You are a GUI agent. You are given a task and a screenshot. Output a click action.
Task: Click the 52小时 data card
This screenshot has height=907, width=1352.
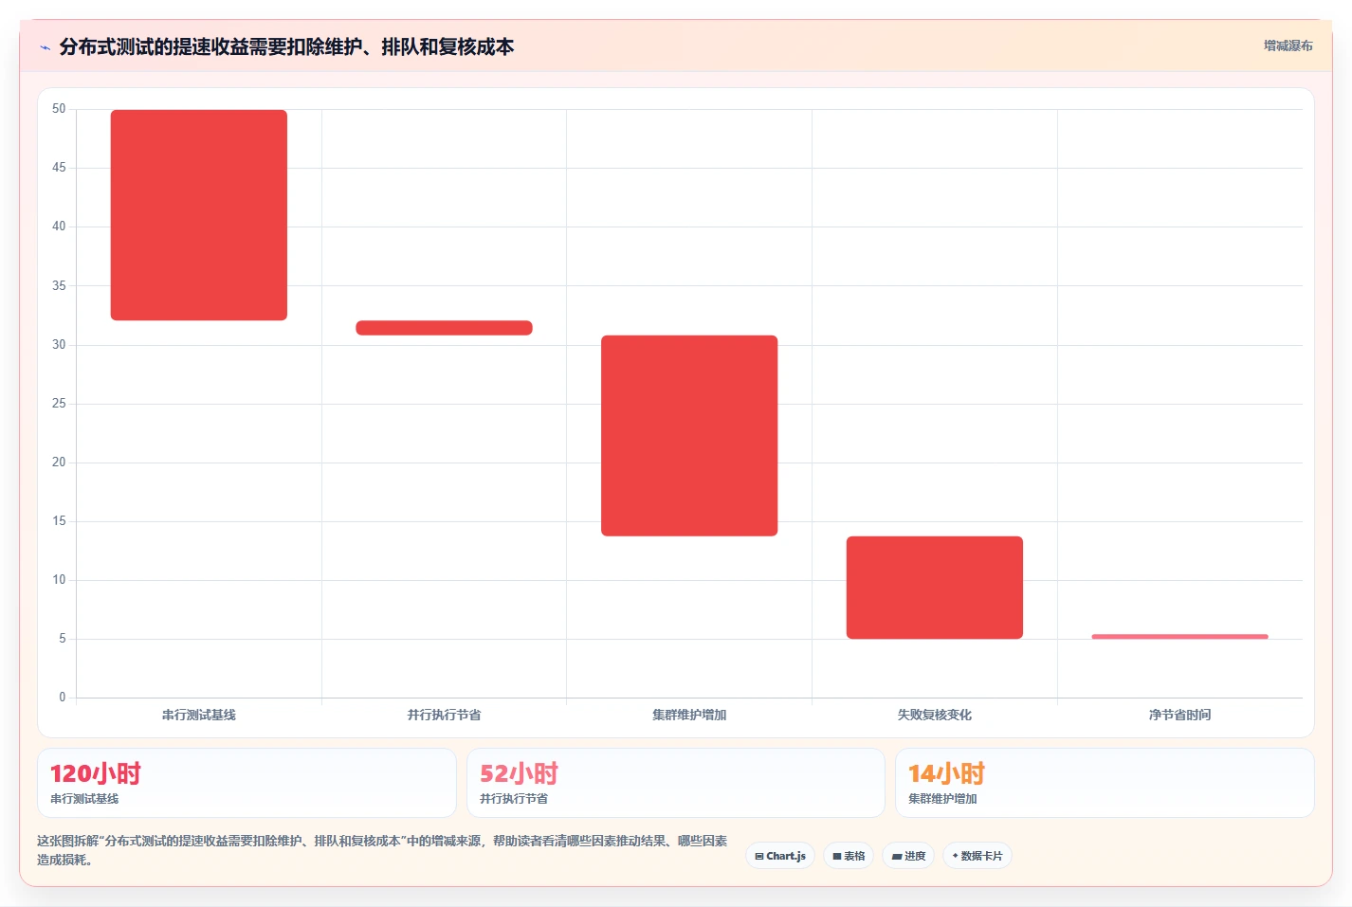pyautogui.click(x=675, y=783)
